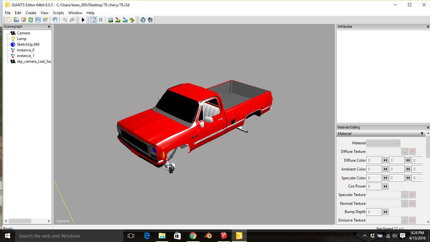430x242 pixels.
Task: Open the Material dropdown
Action: (x=383, y=143)
